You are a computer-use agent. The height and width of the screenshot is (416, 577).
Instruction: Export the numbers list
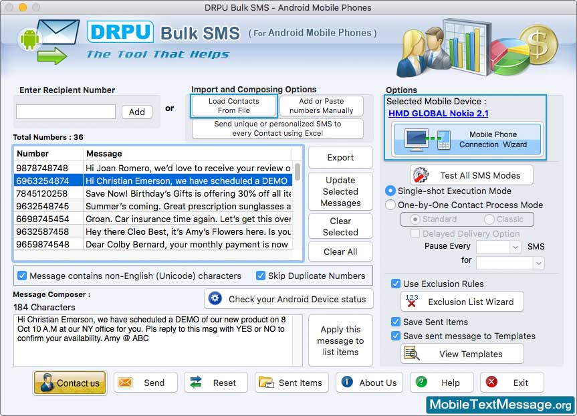340,158
